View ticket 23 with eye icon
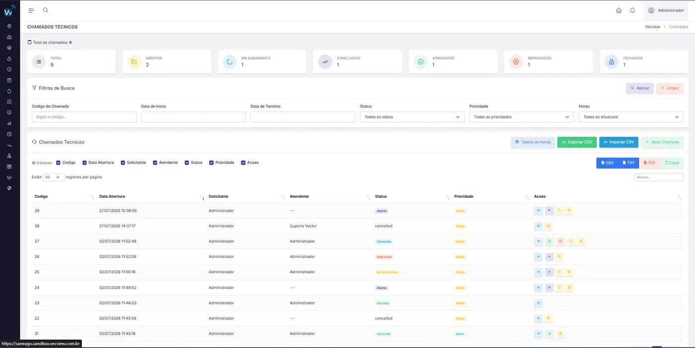The height and width of the screenshot is (348, 695). point(539,303)
